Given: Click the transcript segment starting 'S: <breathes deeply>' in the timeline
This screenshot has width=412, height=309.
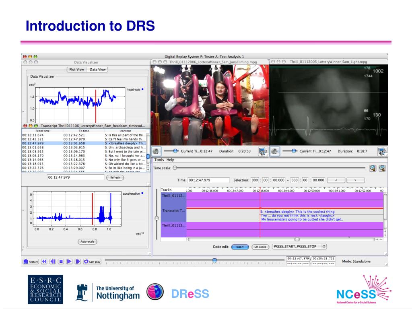Looking at the screenshot, I should [x=302, y=216].
